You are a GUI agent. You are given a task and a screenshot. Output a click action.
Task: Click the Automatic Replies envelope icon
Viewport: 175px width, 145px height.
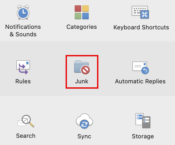click(x=140, y=67)
